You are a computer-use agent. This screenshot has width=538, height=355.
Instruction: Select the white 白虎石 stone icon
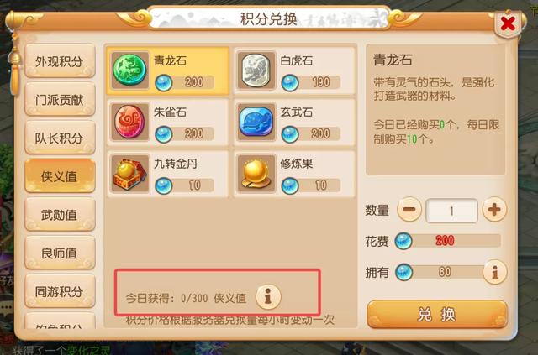point(256,70)
